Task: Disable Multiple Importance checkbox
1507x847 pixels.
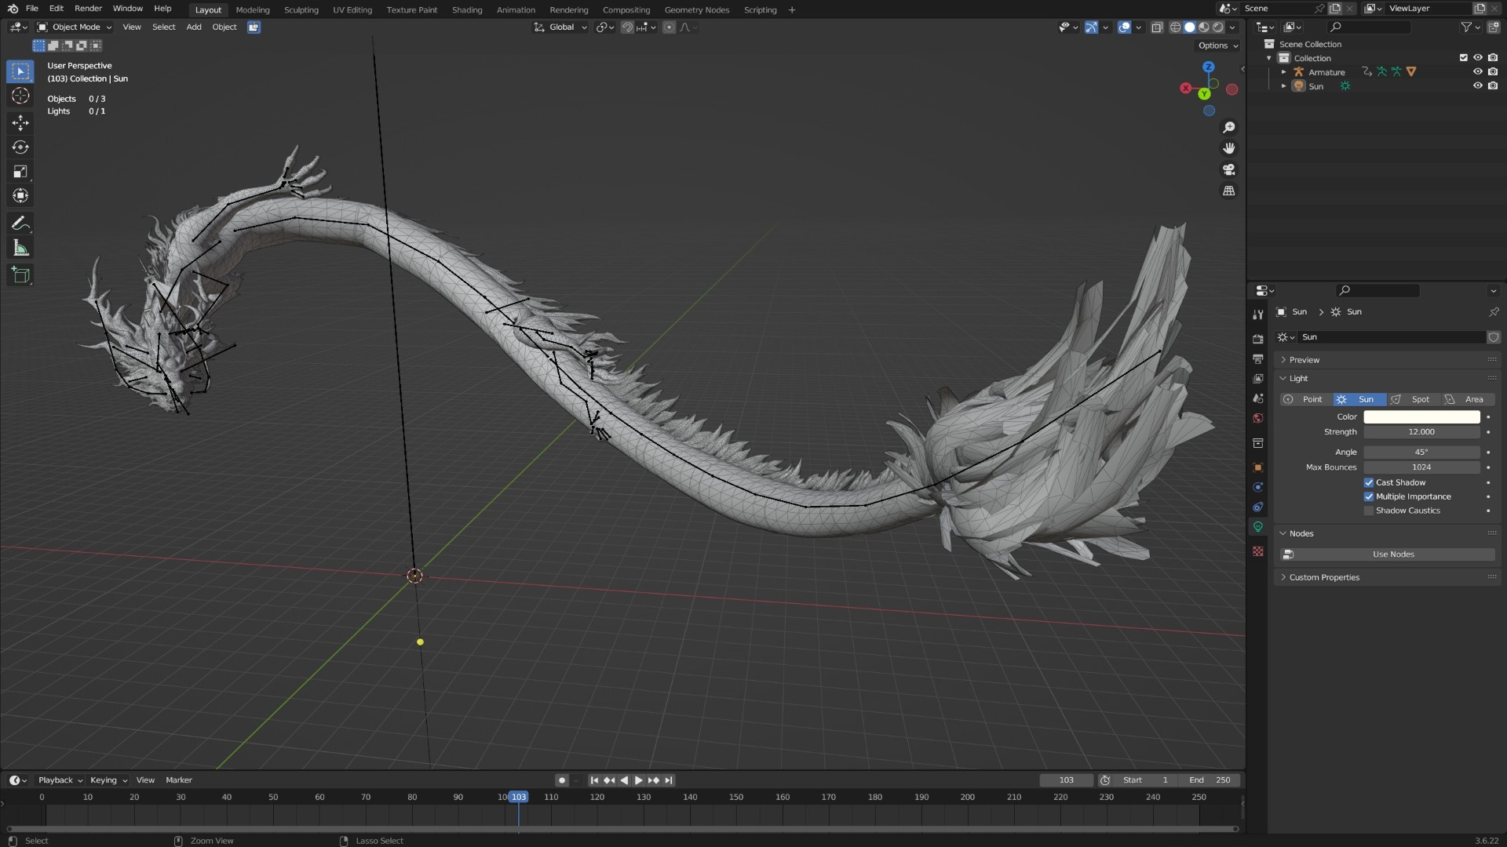Action: 1369,497
